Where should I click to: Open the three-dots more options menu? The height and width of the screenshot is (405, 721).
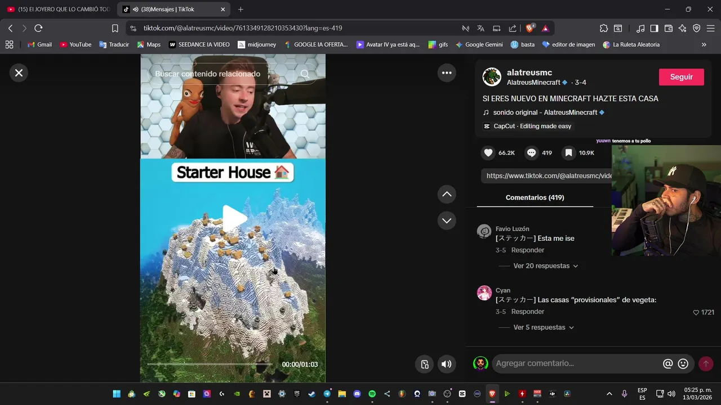point(447,73)
